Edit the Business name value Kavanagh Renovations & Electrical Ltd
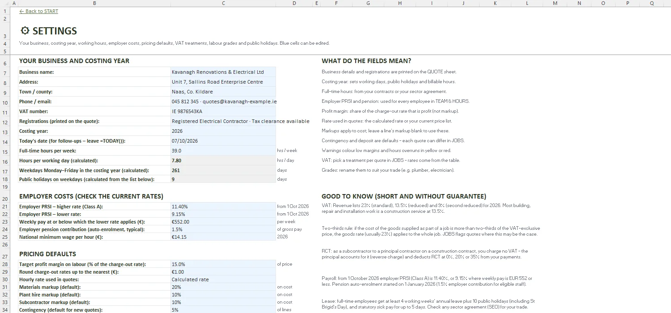 [223, 72]
